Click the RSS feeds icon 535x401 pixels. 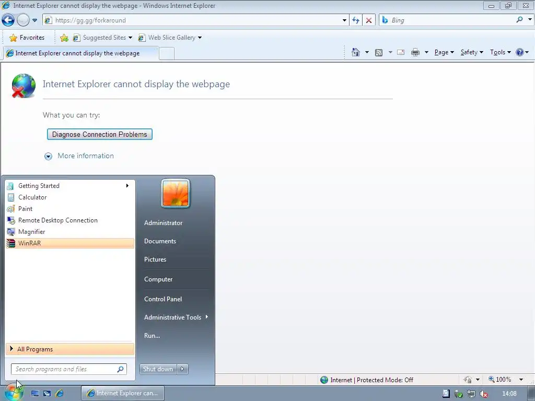coord(379,52)
